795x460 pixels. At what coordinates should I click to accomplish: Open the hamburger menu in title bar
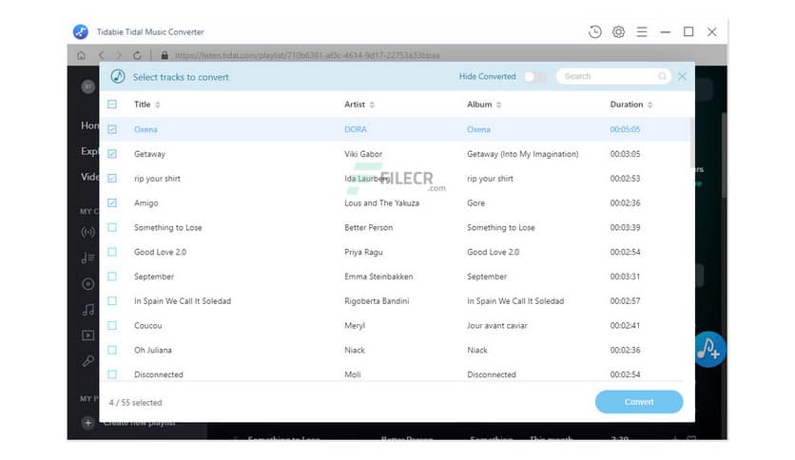641,32
